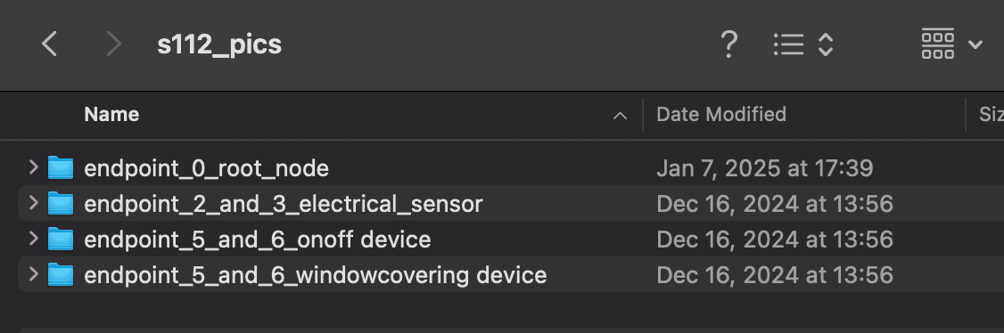Screen dimensions: 1004x333
Task: Click the windowcovering device folder icon
Action: point(61,275)
